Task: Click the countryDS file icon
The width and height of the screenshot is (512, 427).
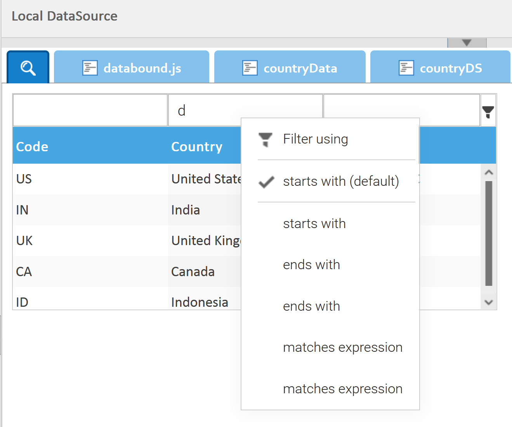Action: (406, 68)
